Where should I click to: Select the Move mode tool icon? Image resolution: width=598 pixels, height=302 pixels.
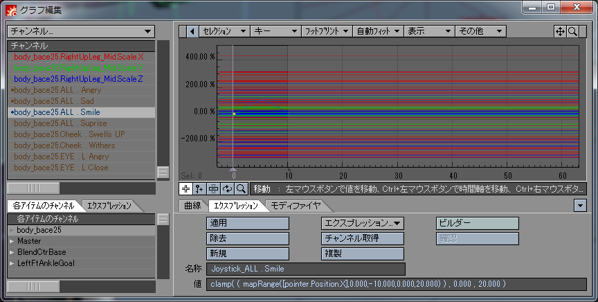click(x=185, y=188)
